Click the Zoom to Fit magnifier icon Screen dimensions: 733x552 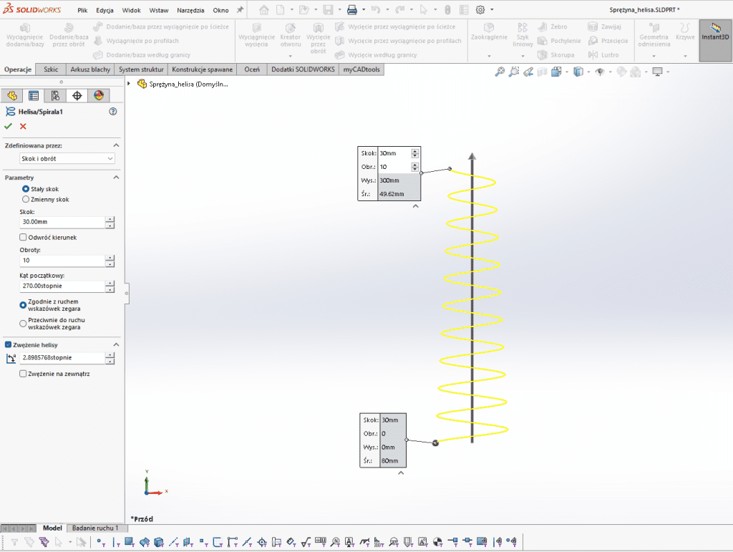500,72
